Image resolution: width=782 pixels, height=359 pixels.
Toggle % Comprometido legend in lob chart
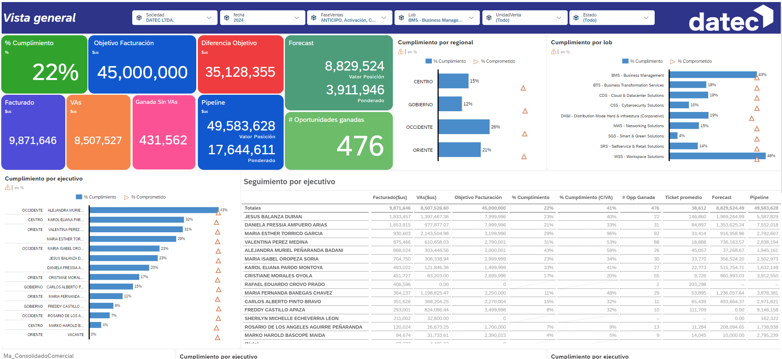(691, 61)
